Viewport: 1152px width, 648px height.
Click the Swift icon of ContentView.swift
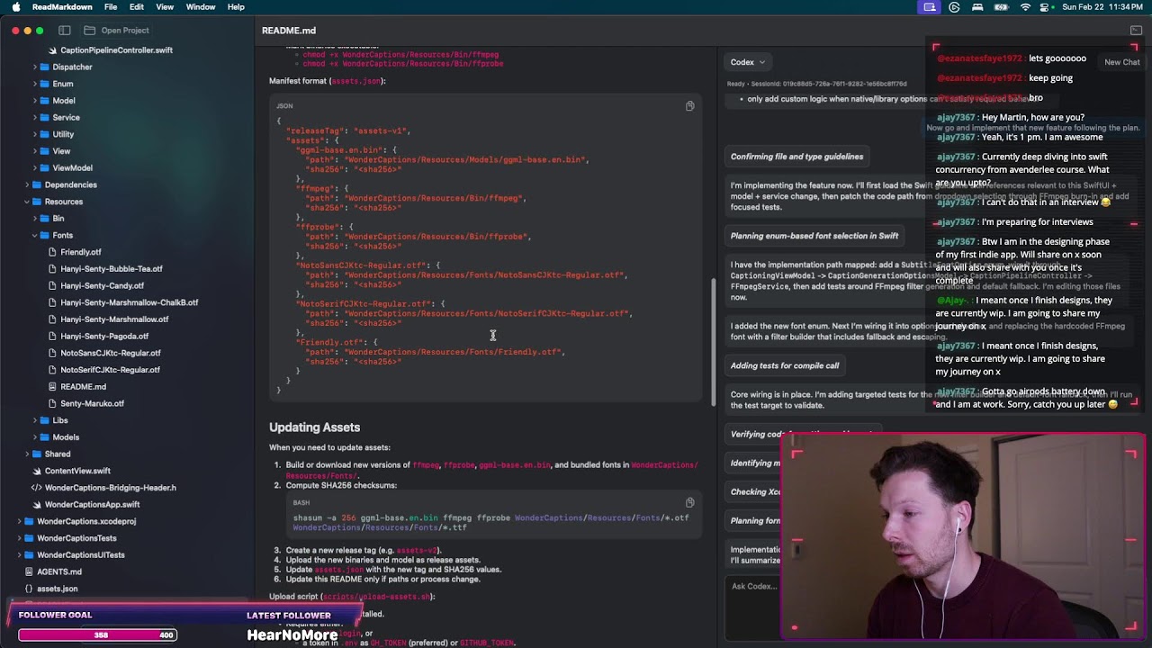[x=37, y=471]
